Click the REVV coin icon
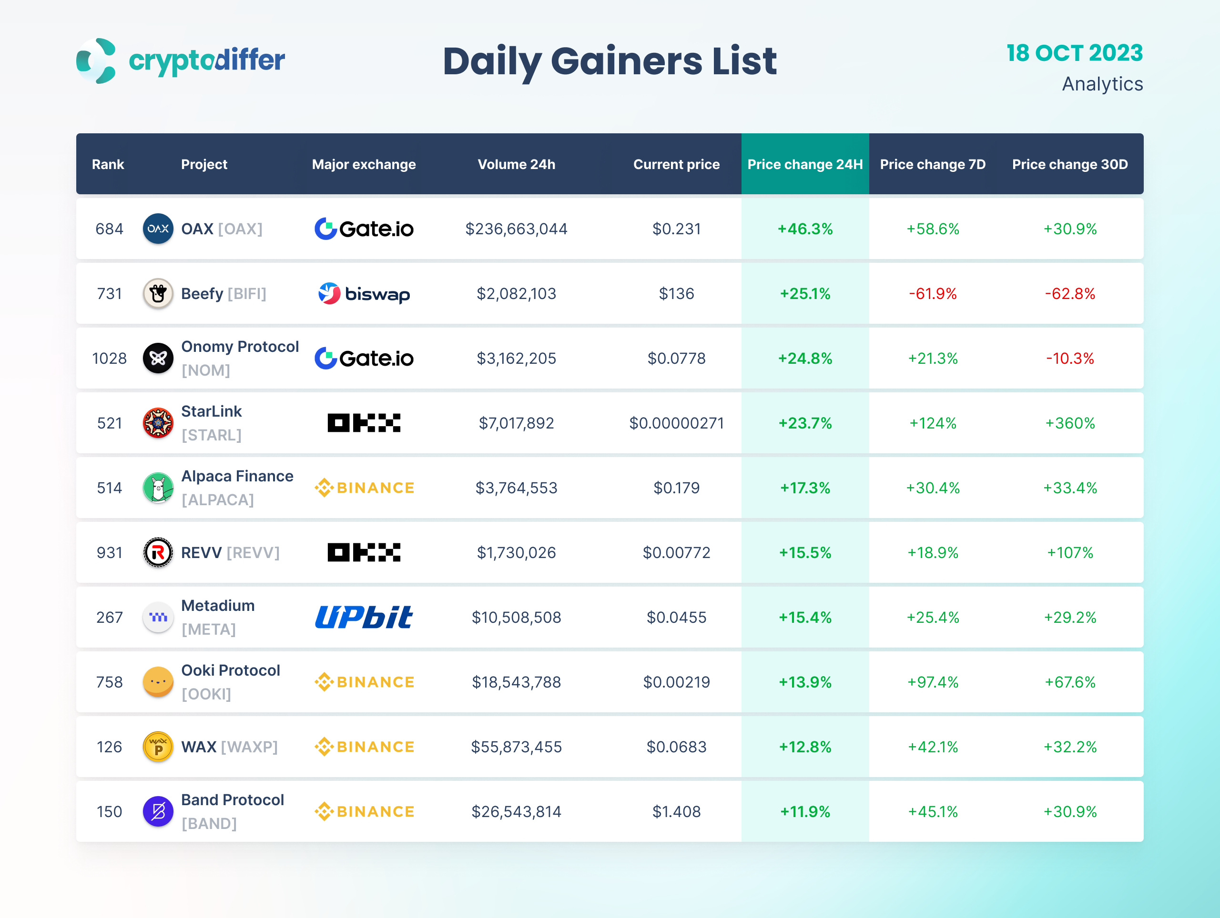1220x918 pixels. 158,552
